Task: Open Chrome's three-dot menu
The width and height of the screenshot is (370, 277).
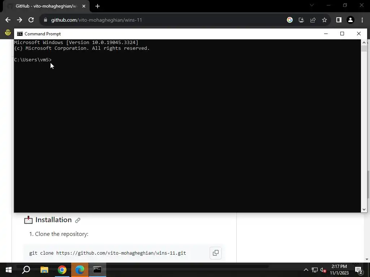Action: pos(362,20)
